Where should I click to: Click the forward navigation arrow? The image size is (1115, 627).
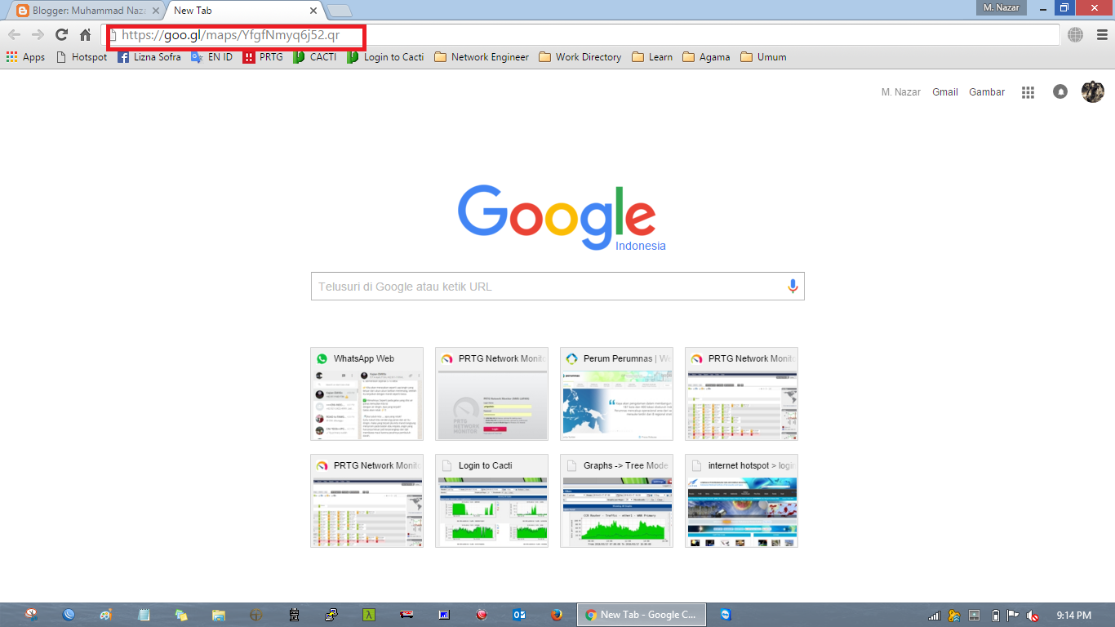click(38, 34)
